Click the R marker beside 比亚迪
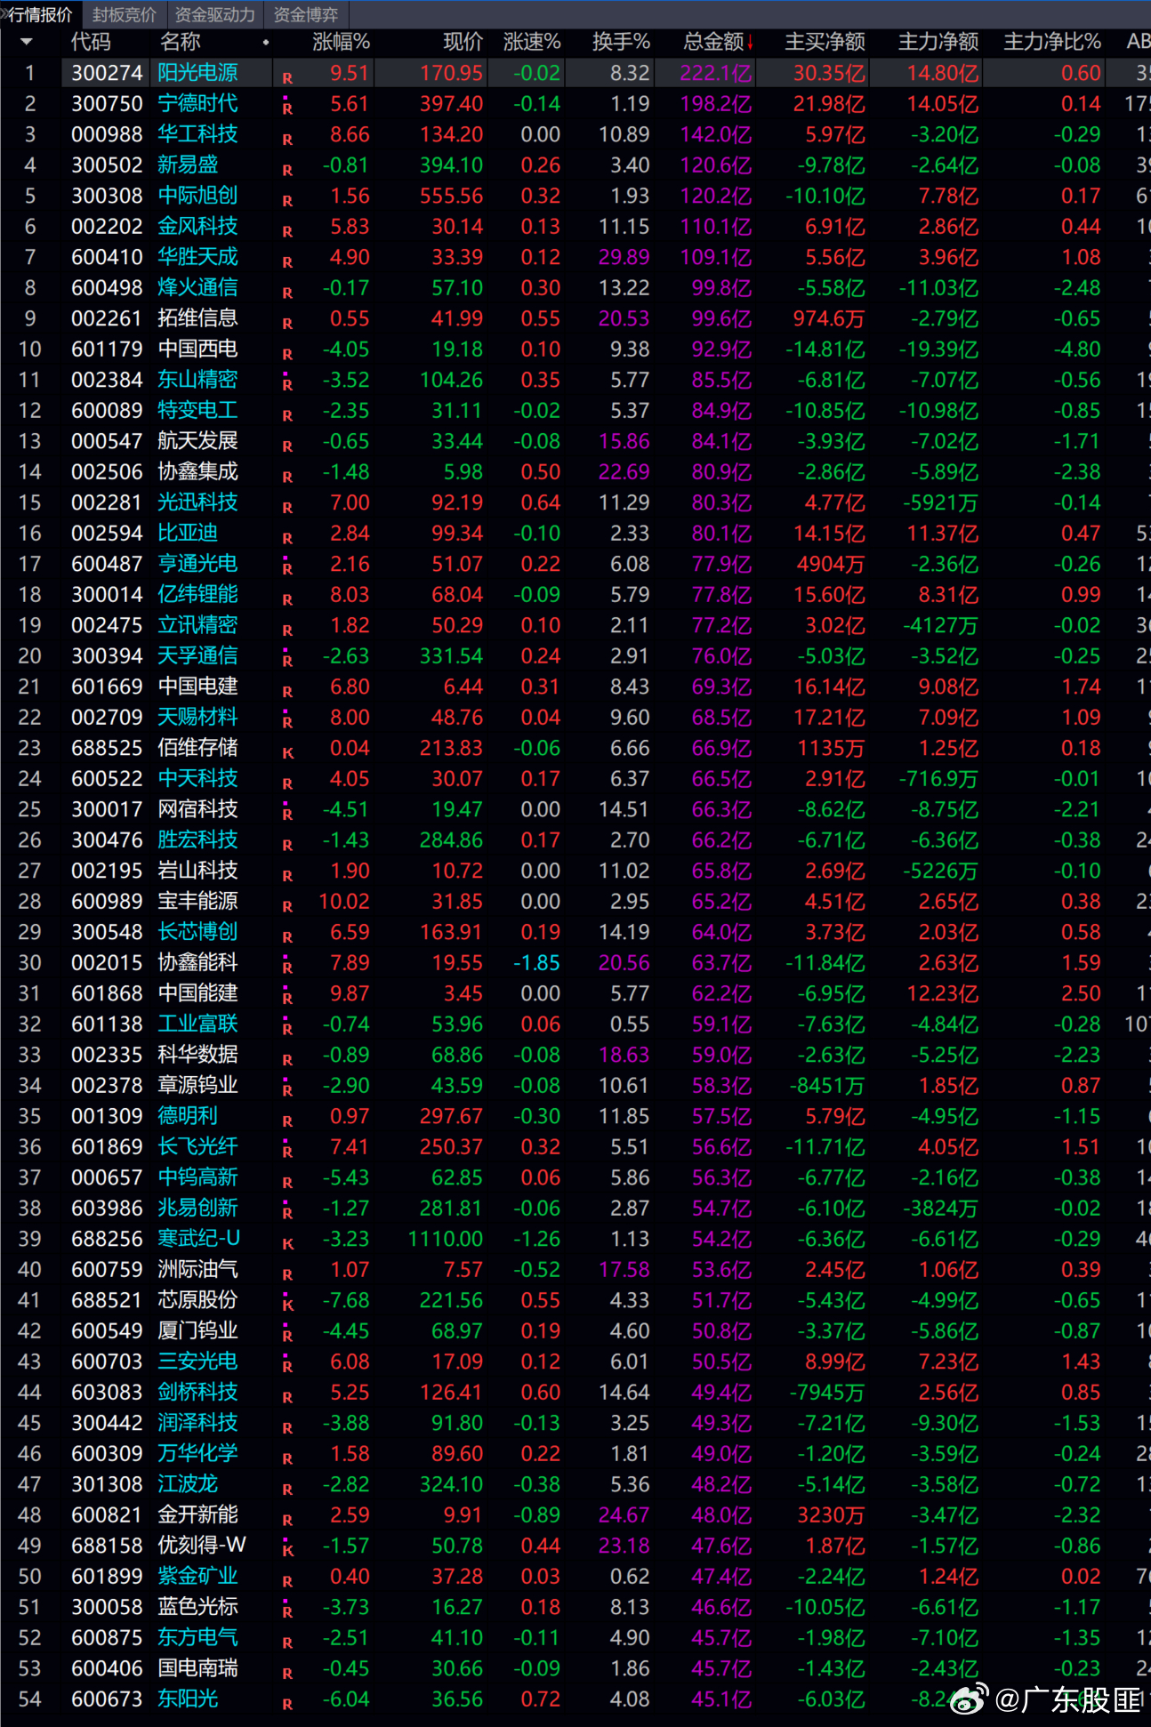The width and height of the screenshot is (1151, 1727). [x=287, y=538]
